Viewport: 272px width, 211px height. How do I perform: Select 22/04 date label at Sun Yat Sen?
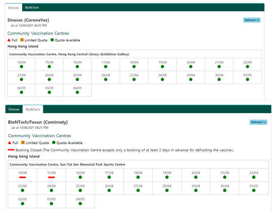(254, 173)
